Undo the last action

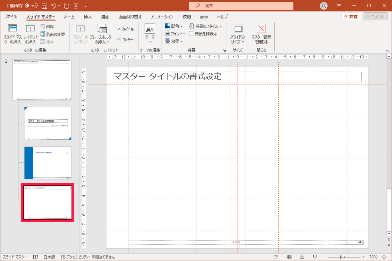point(54,6)
